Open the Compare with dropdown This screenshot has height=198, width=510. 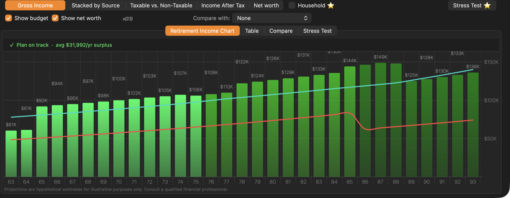point(272,18)
